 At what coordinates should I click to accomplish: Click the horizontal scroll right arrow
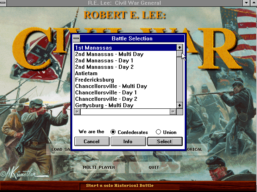point(173,112)
